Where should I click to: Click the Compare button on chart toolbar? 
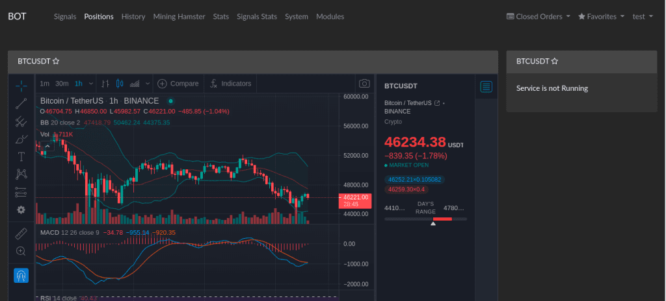(178, 84)
